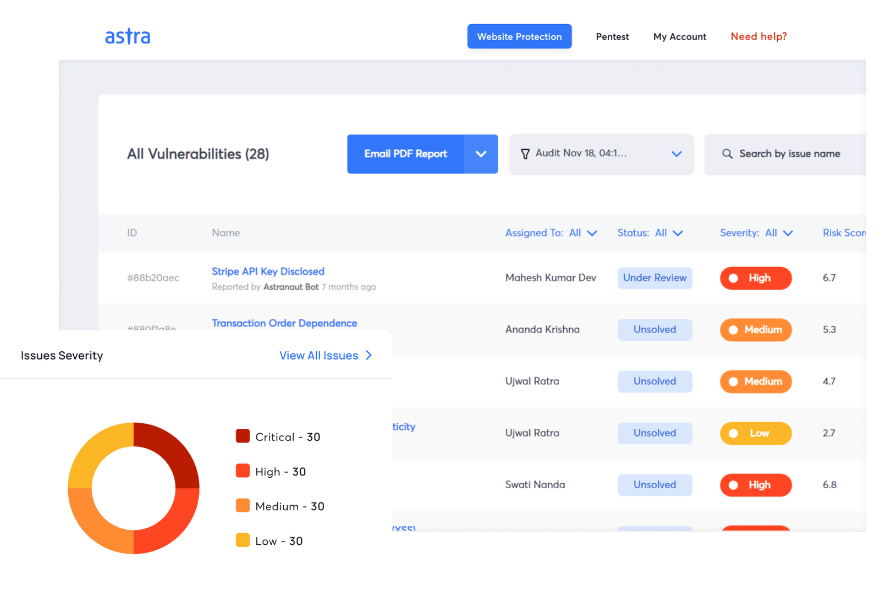Click the Under Review status chip
Viewport: 880px width, 597px height.
coord(654,278)
